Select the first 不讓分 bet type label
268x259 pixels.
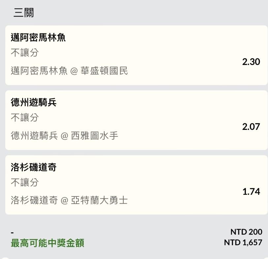click(25, 52)
